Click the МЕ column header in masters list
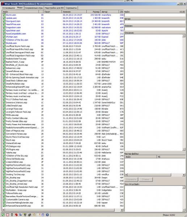Viewport: 187px width, 217px height. pos(171,157)
